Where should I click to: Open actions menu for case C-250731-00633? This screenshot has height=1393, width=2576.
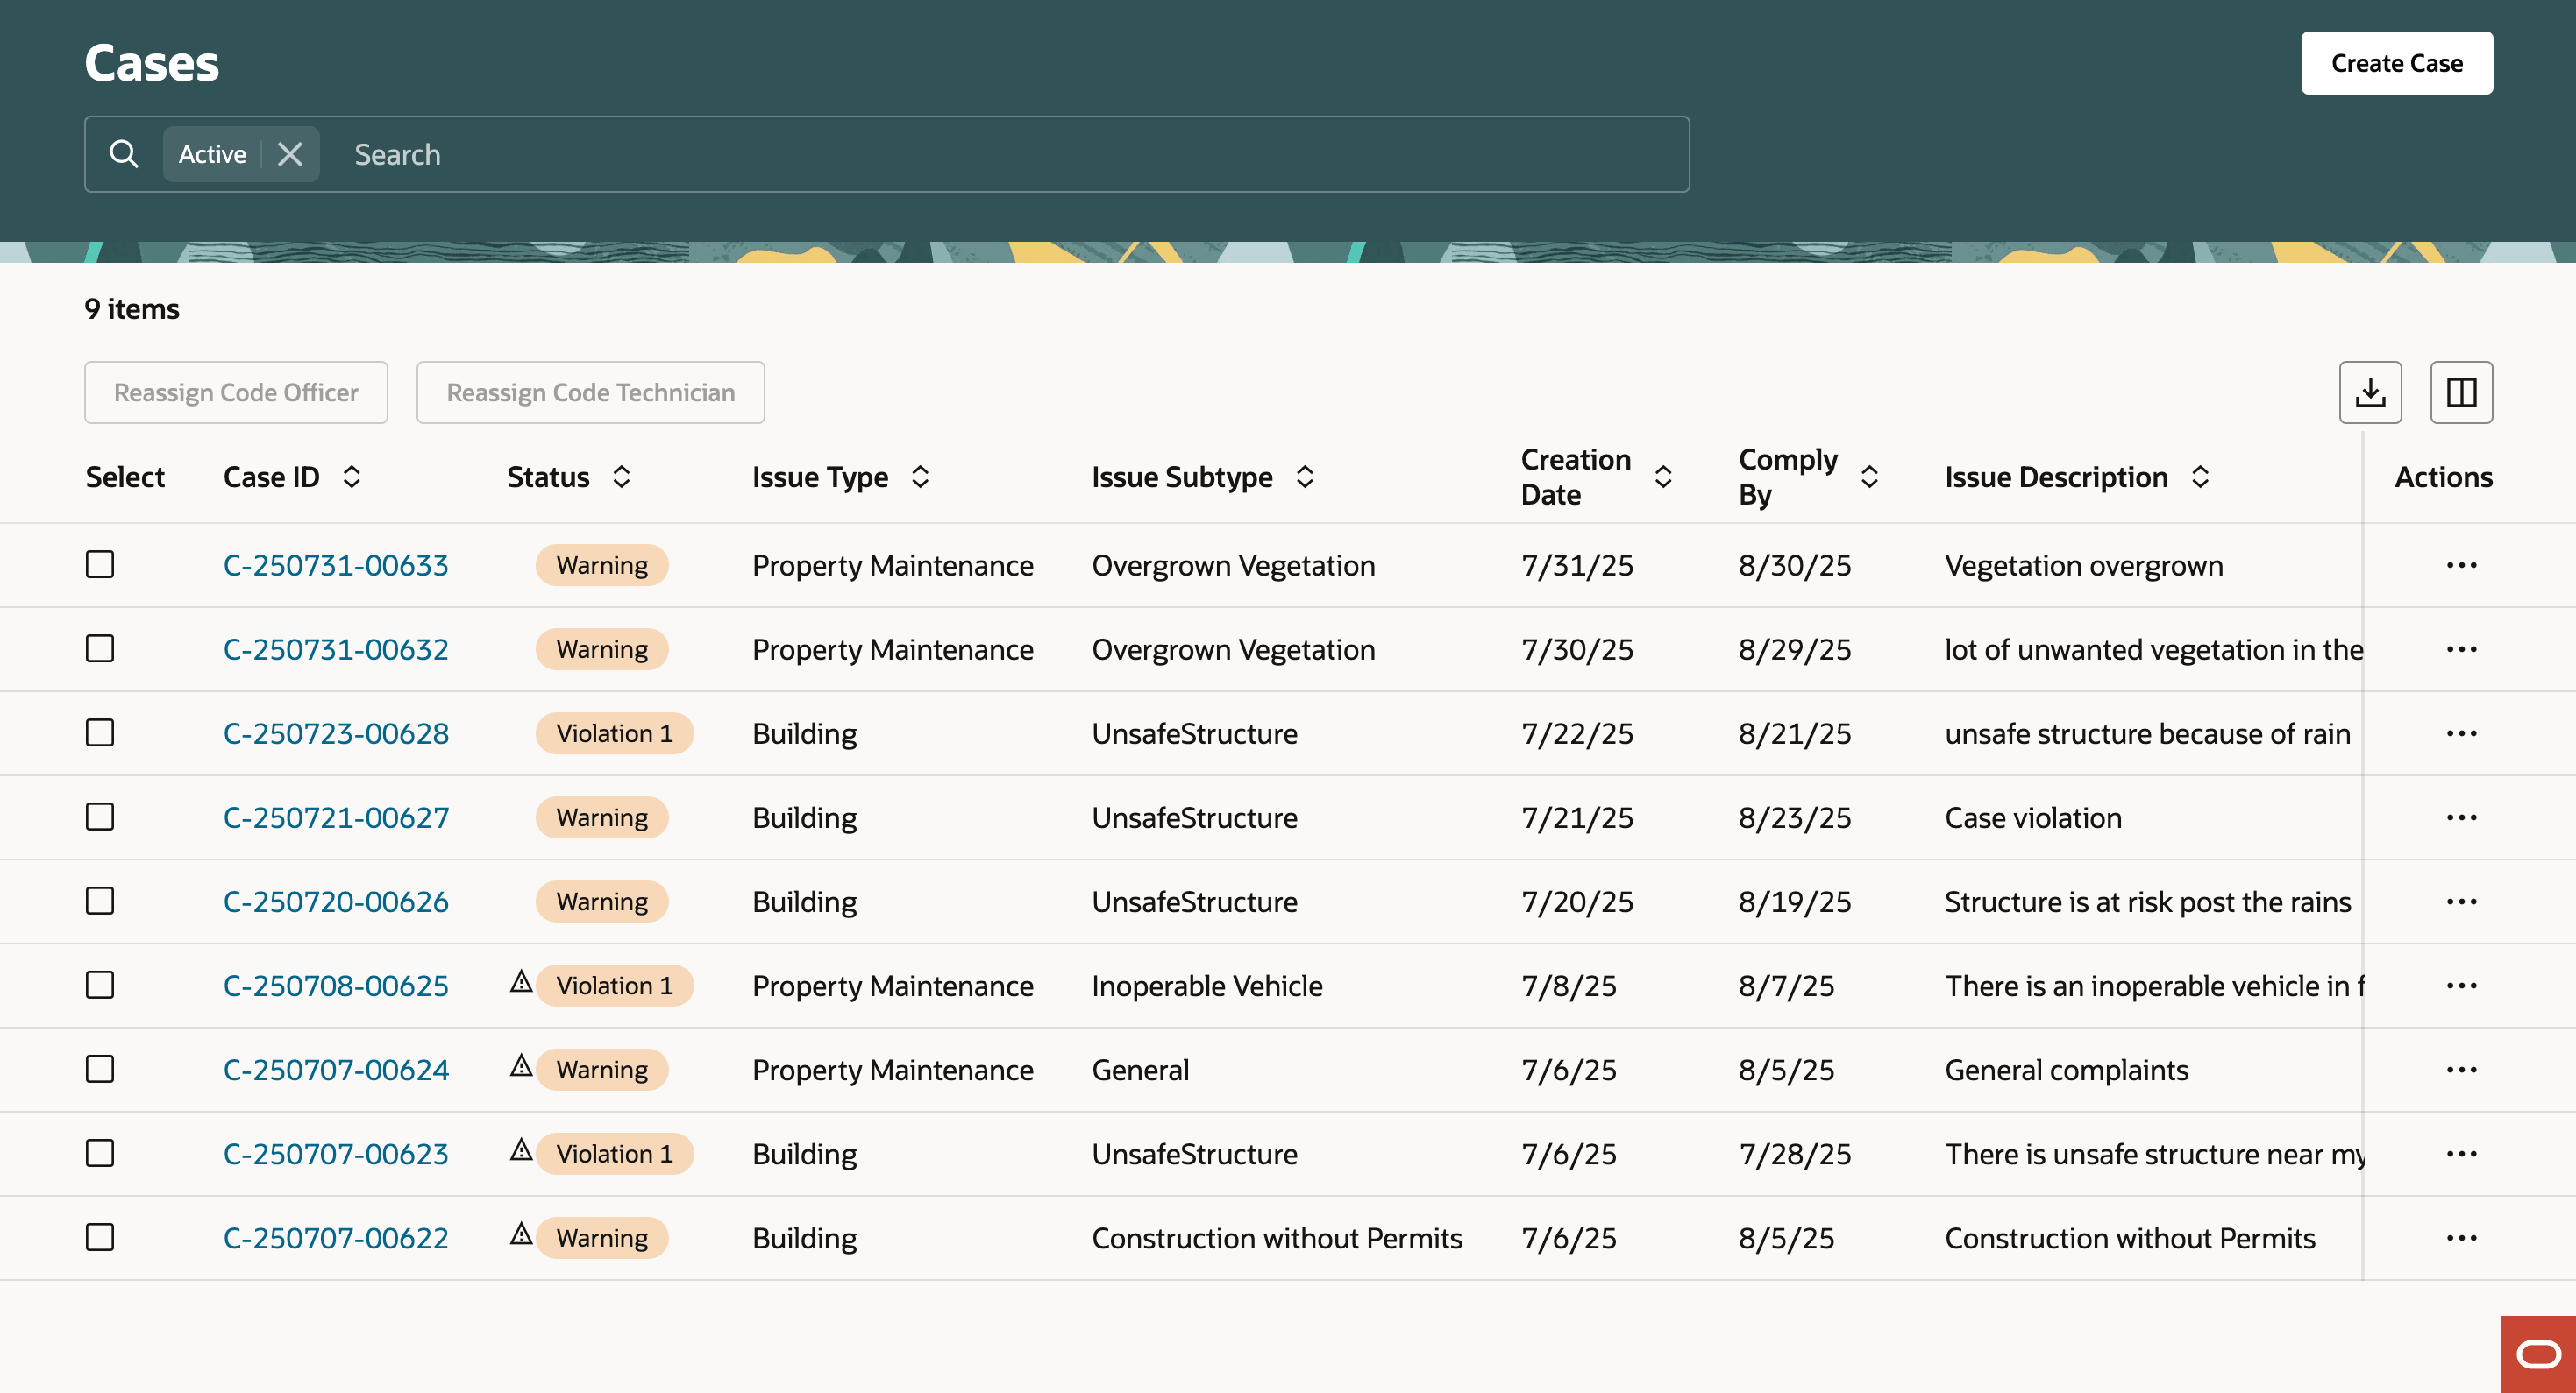click(x=2460, y=564)
